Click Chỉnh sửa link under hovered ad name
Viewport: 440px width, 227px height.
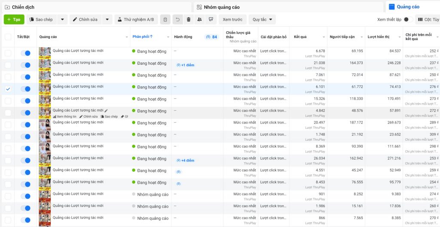click(x=89, y=117)
